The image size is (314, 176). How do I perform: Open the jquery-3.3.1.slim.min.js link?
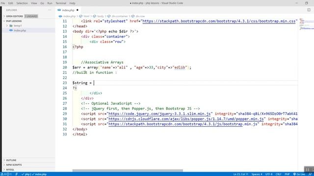pyautogui.click(x=159, y=114)
